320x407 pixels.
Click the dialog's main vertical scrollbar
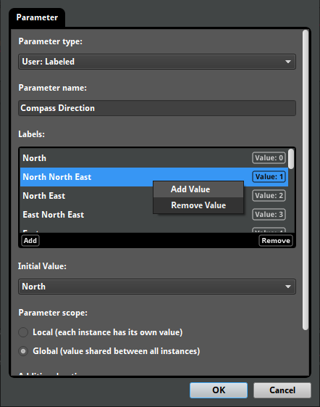pyautogui.click(x=306, y=180)
